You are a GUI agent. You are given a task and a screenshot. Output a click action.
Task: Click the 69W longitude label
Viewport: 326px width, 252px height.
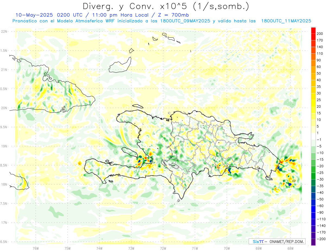coord(258,248)
